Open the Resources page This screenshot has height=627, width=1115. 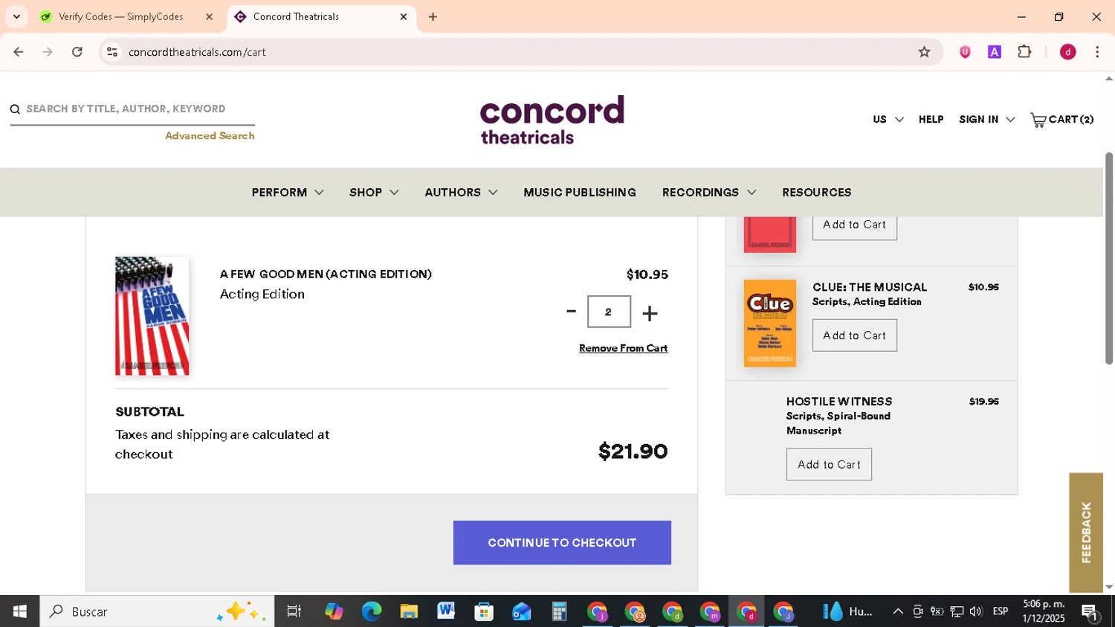tap(816, 193)
